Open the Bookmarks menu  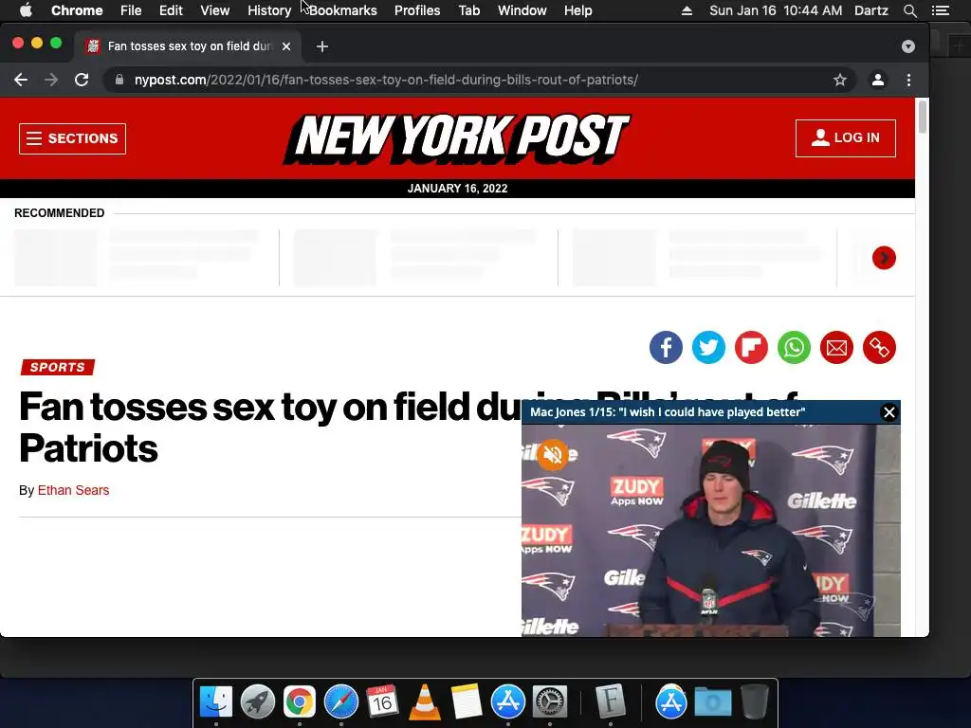click(343, 10)
